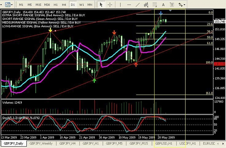This screenshot has height=148, width=226.
Task: Select the crosshair tool
Action: 110,5
